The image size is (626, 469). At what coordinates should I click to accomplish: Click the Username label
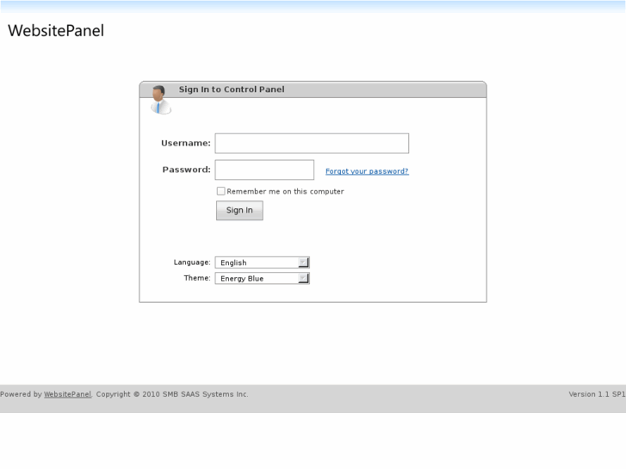coord(186,143)
